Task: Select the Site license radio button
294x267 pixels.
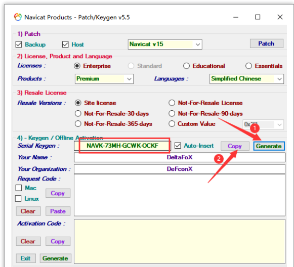Action: (x=78, y=103)
